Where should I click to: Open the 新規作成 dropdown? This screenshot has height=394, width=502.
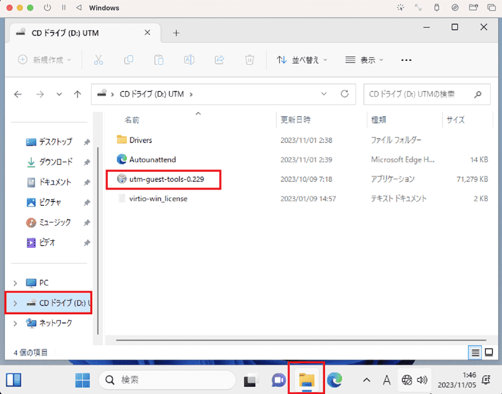coord(45,60)
